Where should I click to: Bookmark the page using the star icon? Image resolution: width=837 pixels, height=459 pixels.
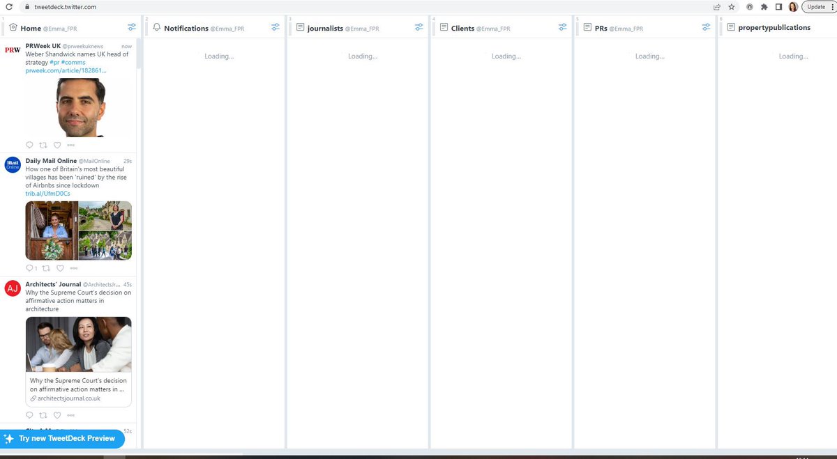pyautogui.click(x=731, y=6)
